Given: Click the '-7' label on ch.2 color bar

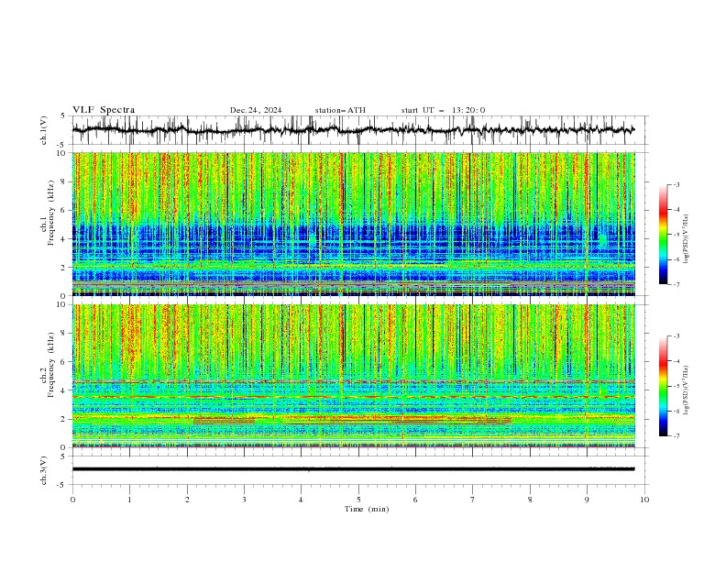Looking at the screenshot, I should pos(676,436).
